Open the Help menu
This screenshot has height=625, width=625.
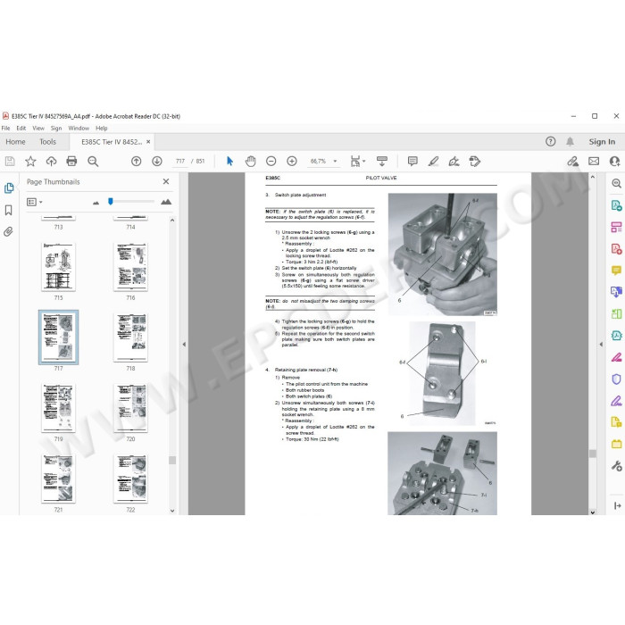tap(101, 128)
